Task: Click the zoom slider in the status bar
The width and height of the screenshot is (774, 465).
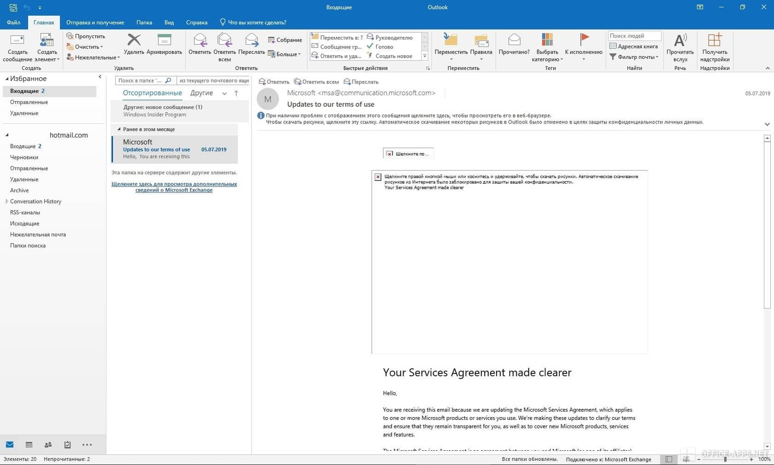Action: click(725, 459)
